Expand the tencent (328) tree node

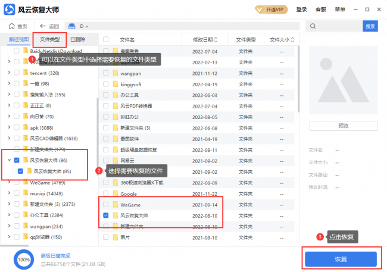click(9, 73)
